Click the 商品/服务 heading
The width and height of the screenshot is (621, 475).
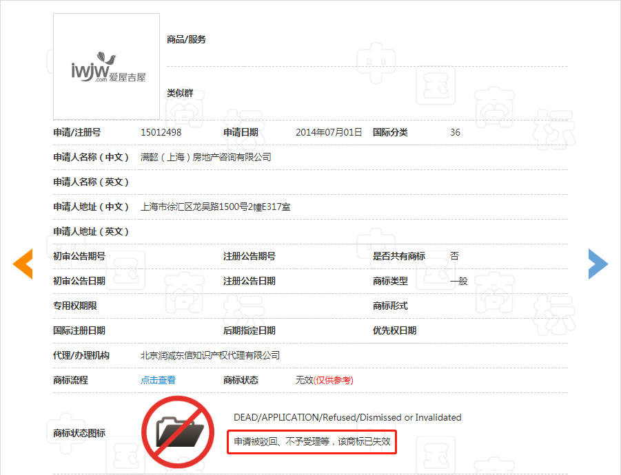186,39
